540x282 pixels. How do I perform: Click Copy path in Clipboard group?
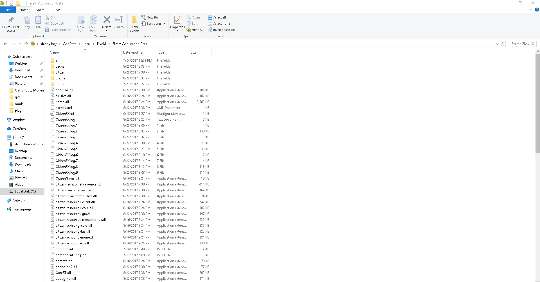click(x=55, y=24)
